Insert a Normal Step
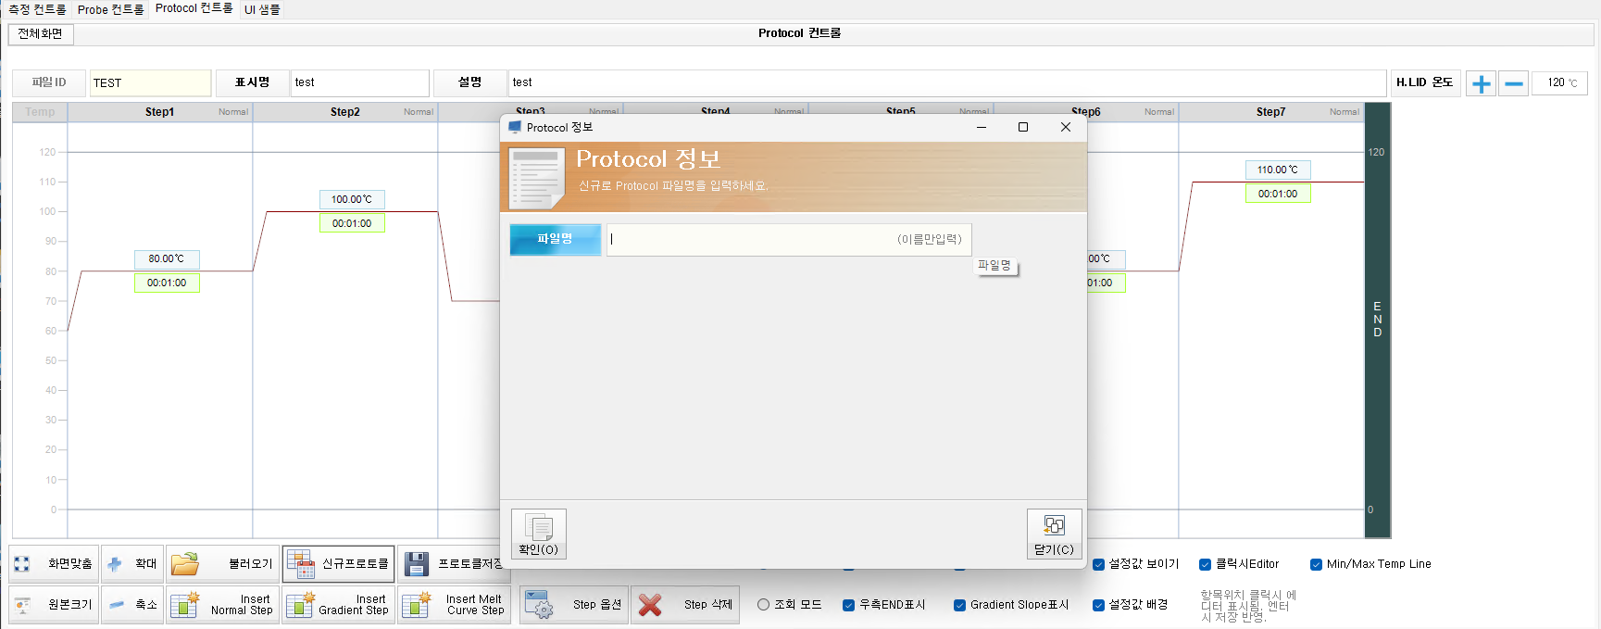Screen dimensions: 1601x629 [x=223, y=605]
